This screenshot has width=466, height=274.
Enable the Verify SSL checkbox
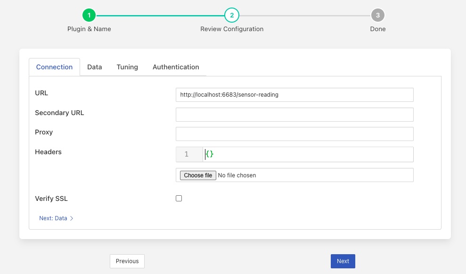point(179,199)
